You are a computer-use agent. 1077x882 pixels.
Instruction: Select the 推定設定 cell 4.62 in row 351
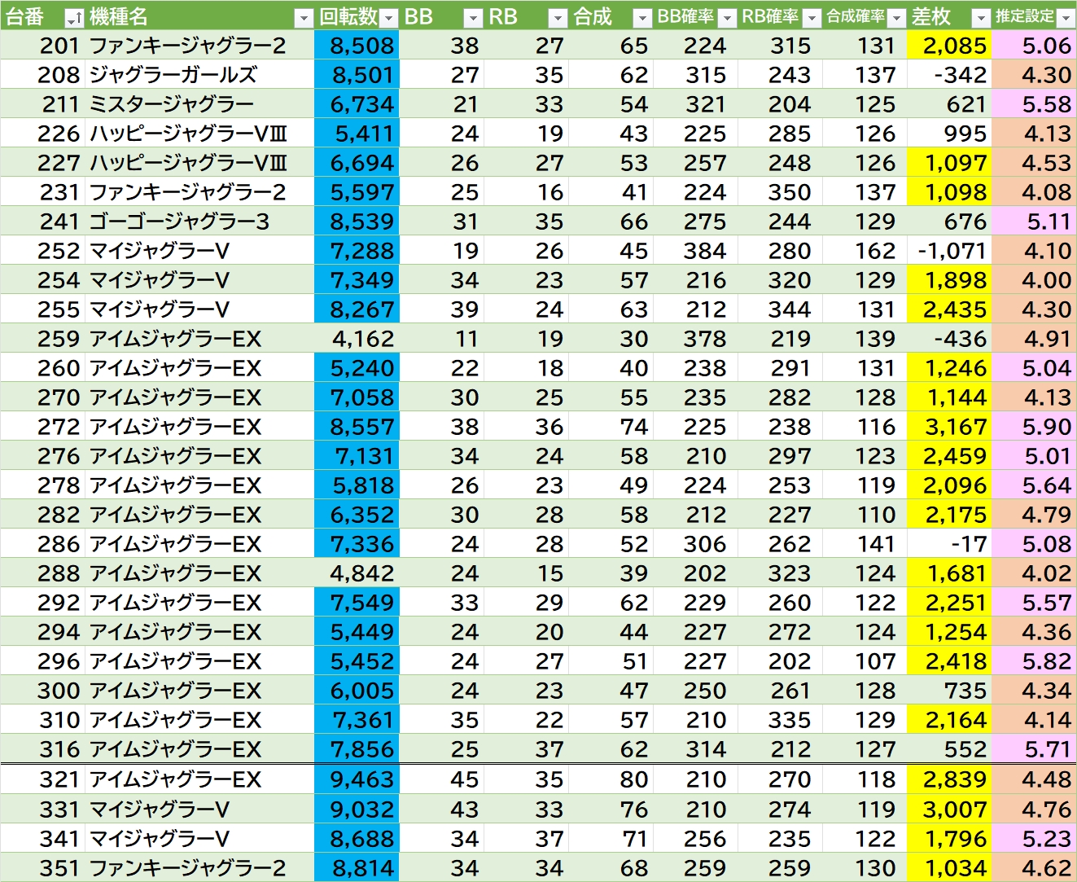1034,868
